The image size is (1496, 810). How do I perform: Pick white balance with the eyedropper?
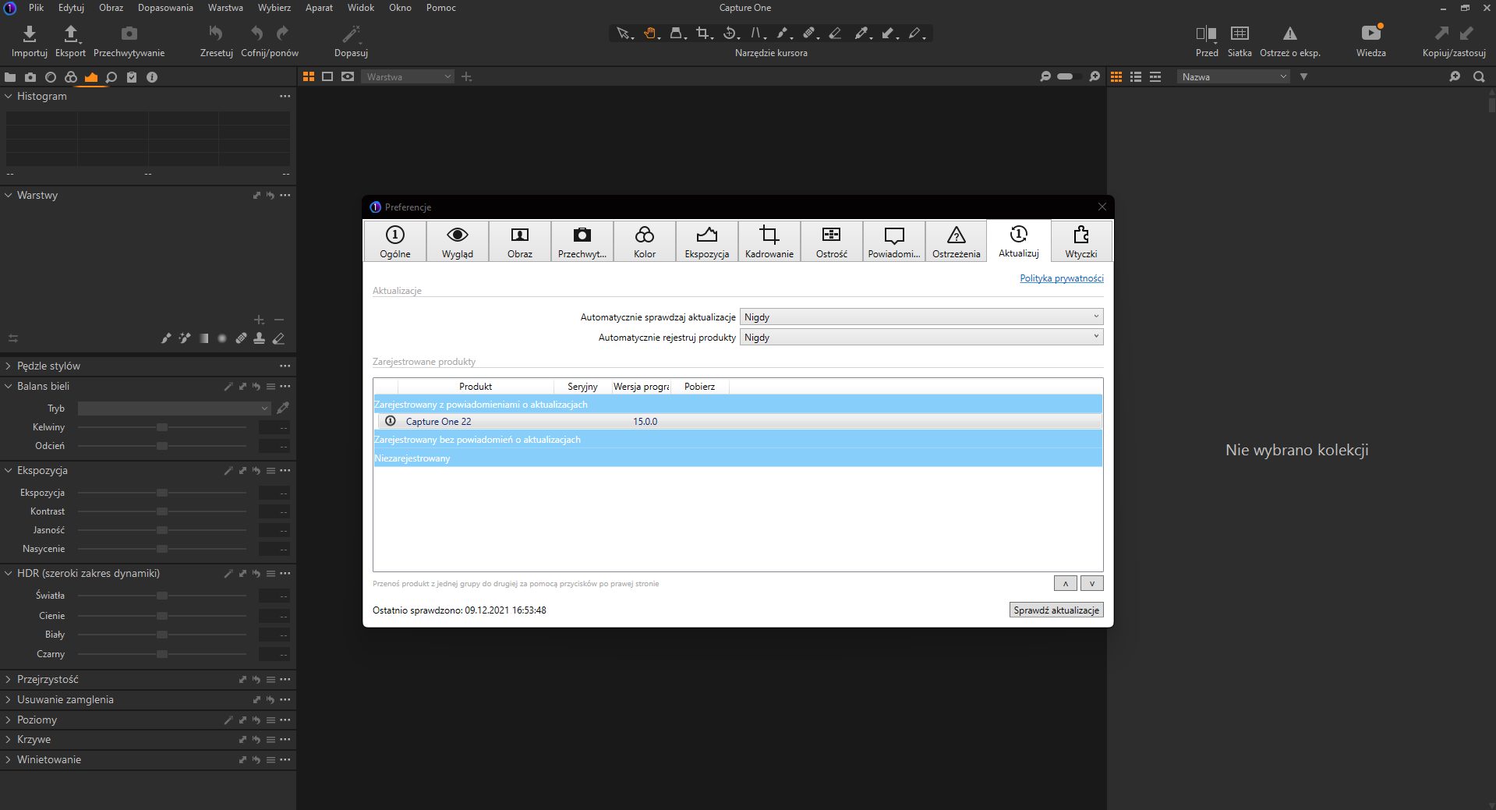pyautogui.click(x=283, y=408)
